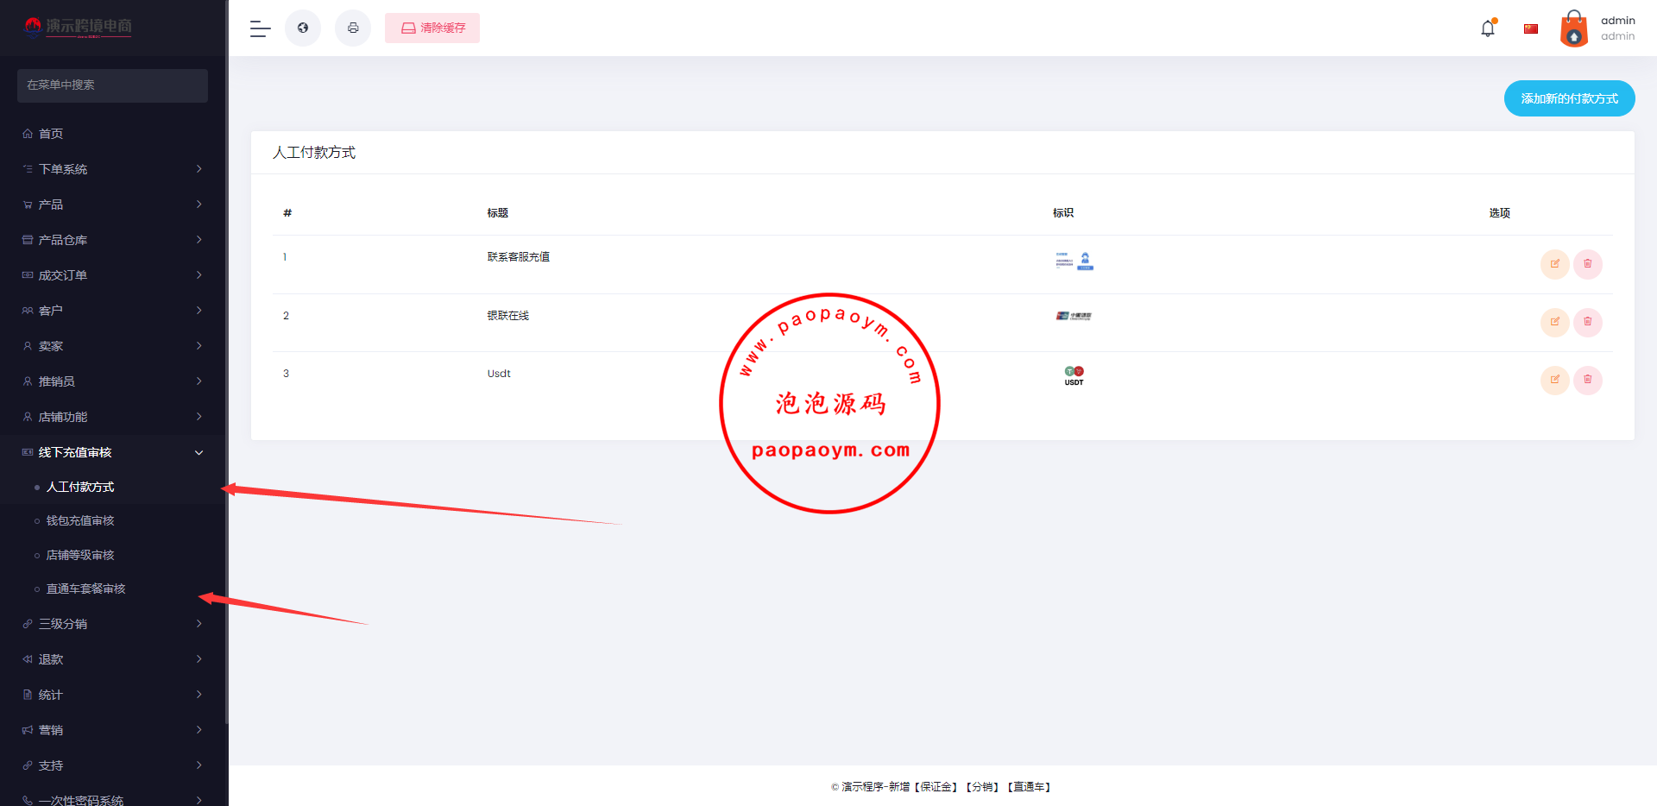Click the admin avatar shopping bag
The width and height of the screenshot is (1657, 806).
pyautogui.click(x=1574, y=28)
